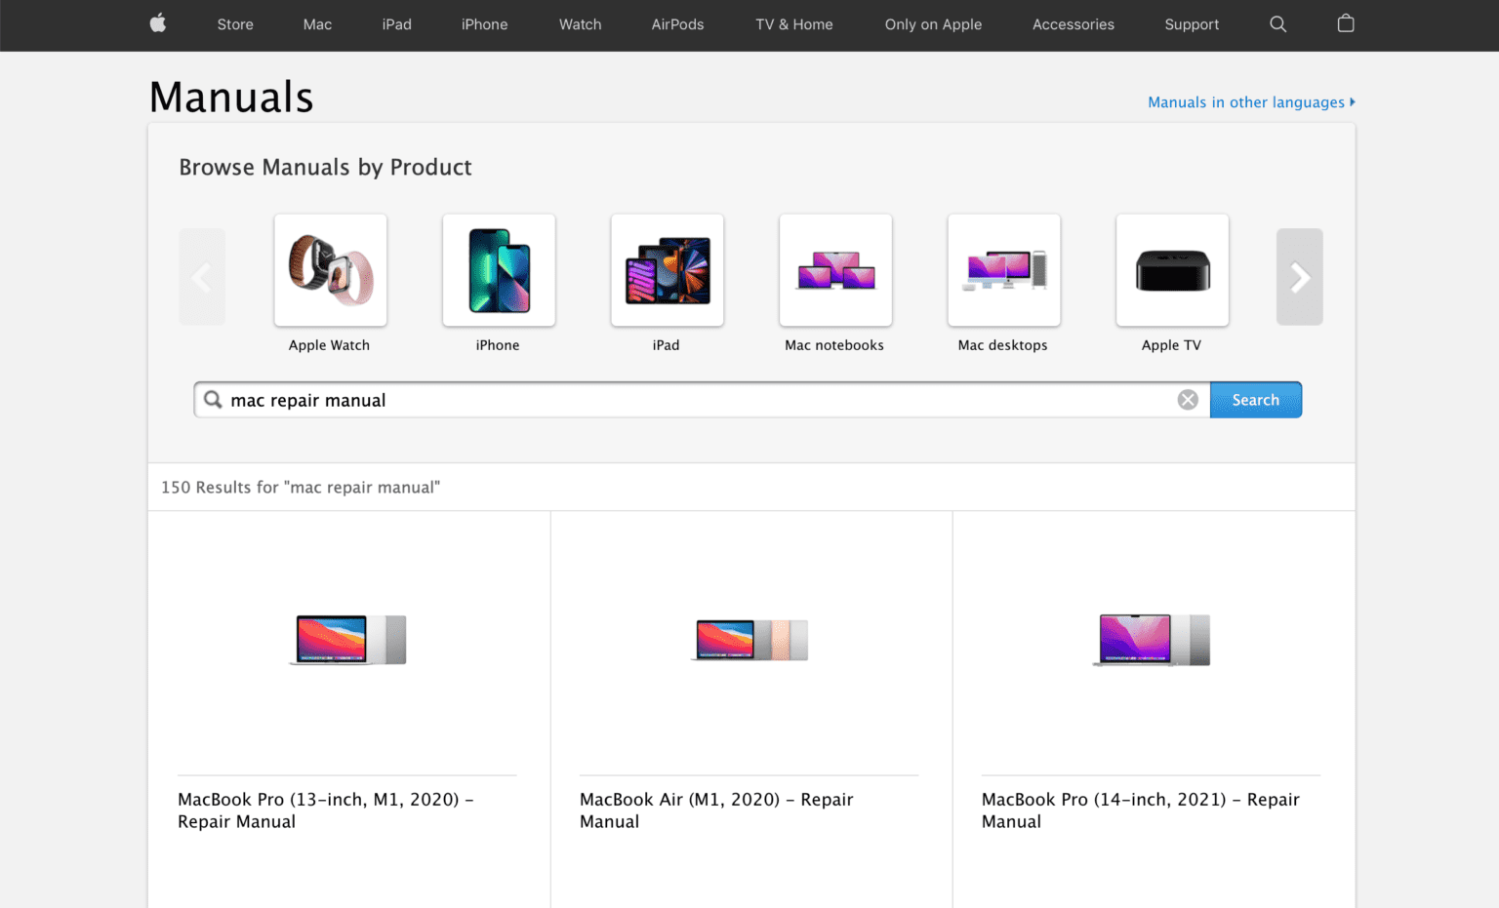This screenshot has height=908, width=1499.
Task: Select the iPhone product category icon
Action: (x=498, y=270)
